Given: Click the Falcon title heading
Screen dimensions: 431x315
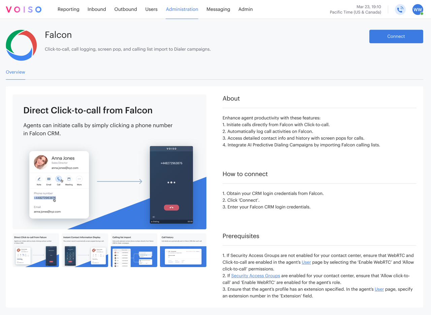Looking at the screenshot, I should [58, 35].
